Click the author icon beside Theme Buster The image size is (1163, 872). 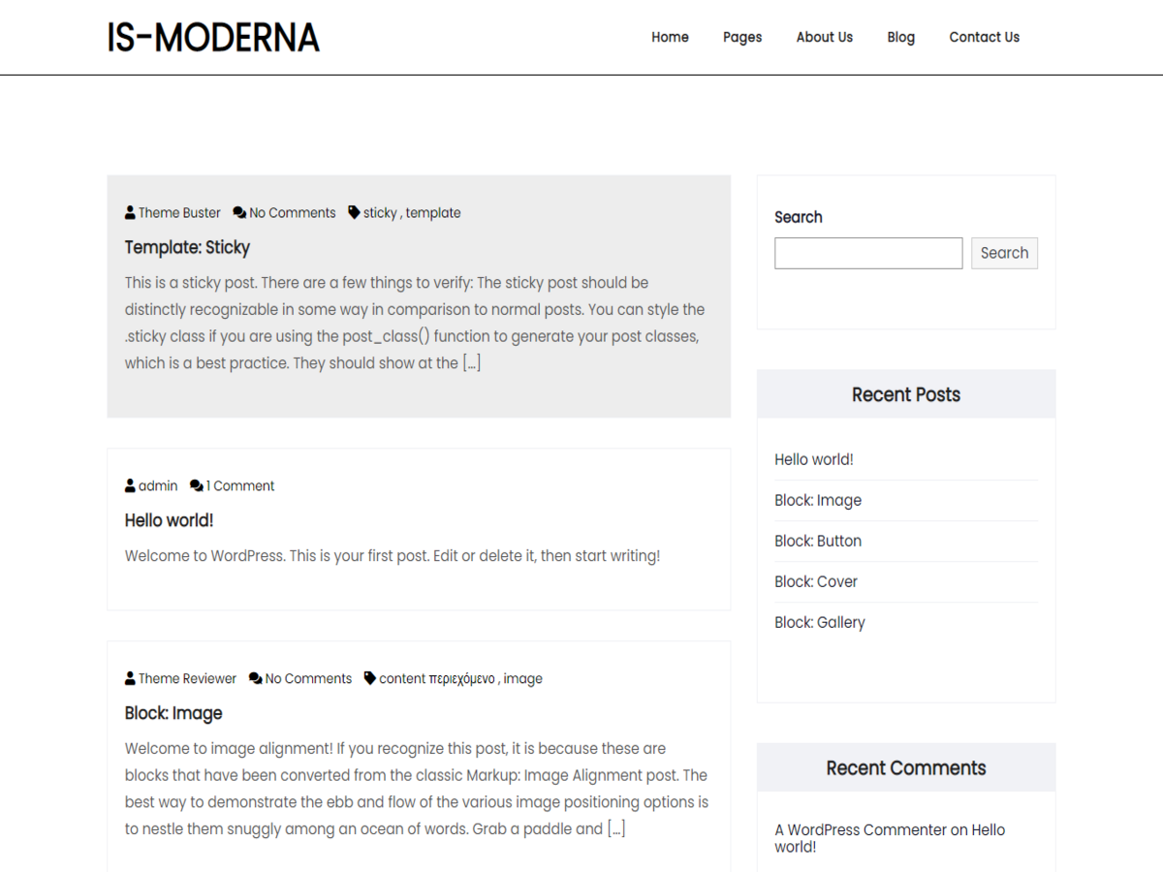129,212
